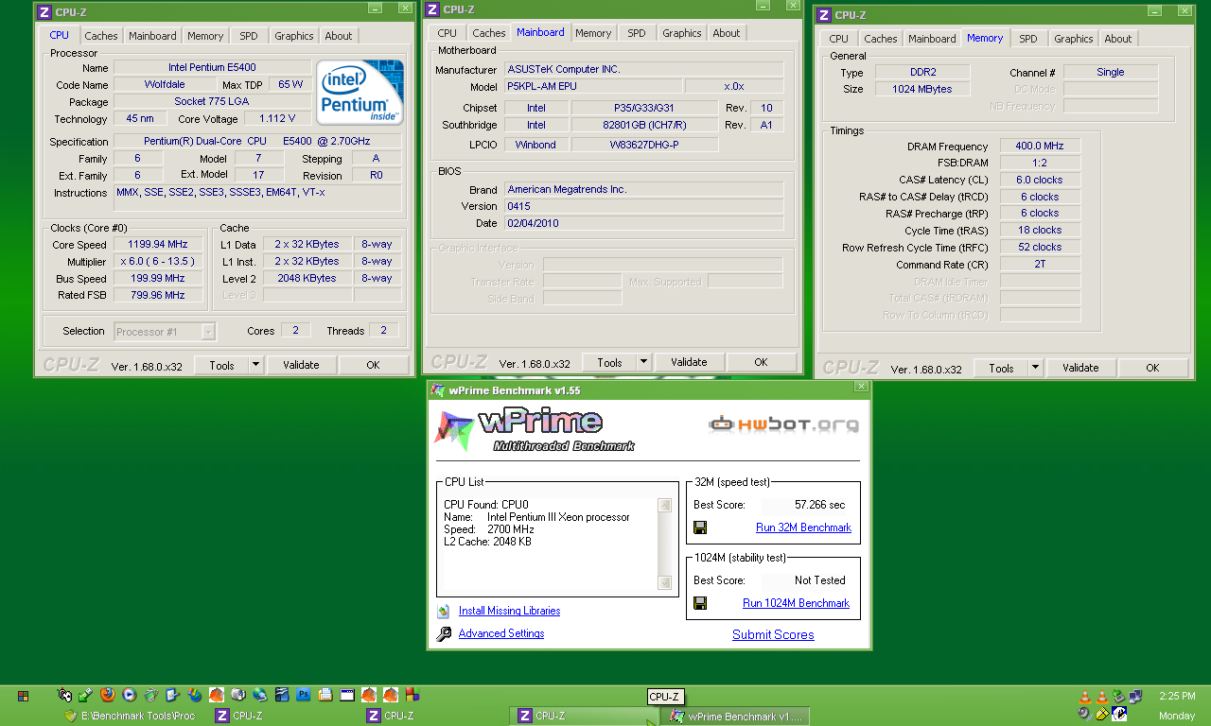Open the E:\Benchmark Tools\Proc taskbar item

(129, 716)
